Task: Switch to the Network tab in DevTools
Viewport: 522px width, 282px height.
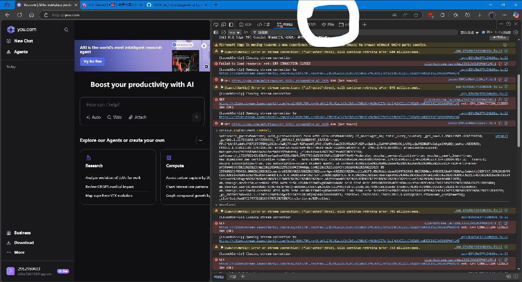Action: click(x=328, y=25)
